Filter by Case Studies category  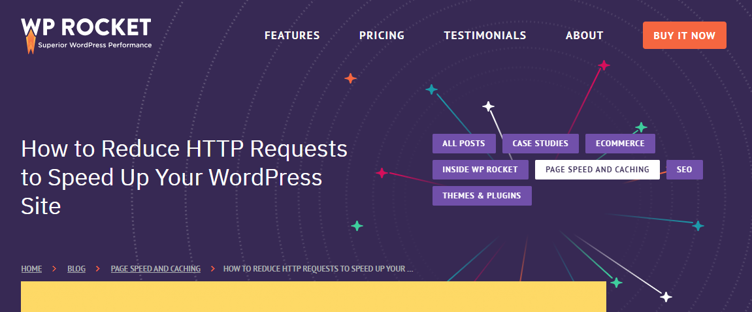540,144
